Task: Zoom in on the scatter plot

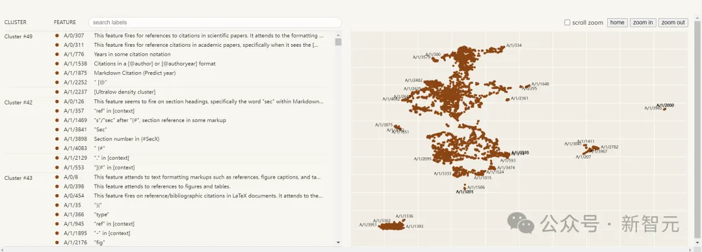Action: (642, 22)
